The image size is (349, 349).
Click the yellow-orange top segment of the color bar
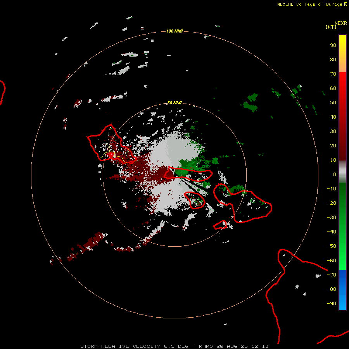tap(342, 54)
